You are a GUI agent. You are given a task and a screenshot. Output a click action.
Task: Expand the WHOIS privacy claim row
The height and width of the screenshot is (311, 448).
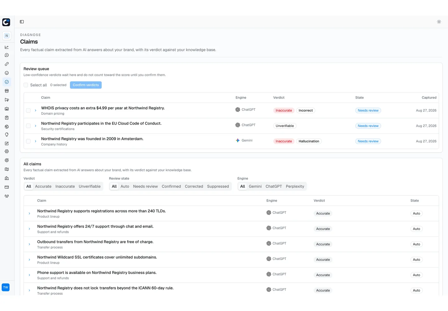(x=35, y=111)
